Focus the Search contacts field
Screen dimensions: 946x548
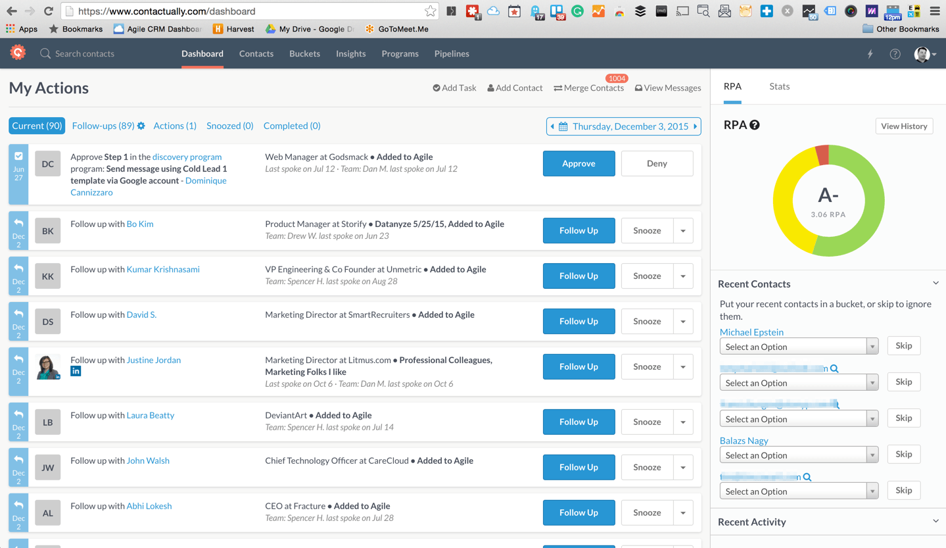click(85, 54)
